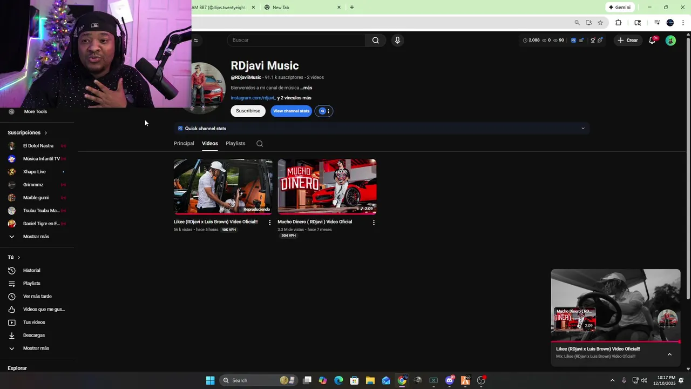Viewport: 691px width, 389px height.
Task: Open the Likee video thumbnail
Action: pos(223,186)
